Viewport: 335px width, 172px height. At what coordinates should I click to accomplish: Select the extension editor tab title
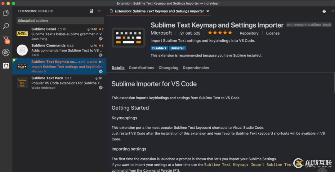click(159, 11)
